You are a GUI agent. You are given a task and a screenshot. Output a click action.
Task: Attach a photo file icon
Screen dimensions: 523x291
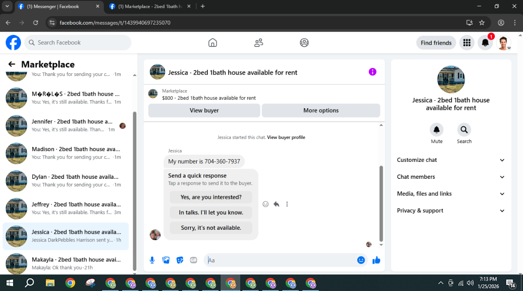[x=166, y=260]
